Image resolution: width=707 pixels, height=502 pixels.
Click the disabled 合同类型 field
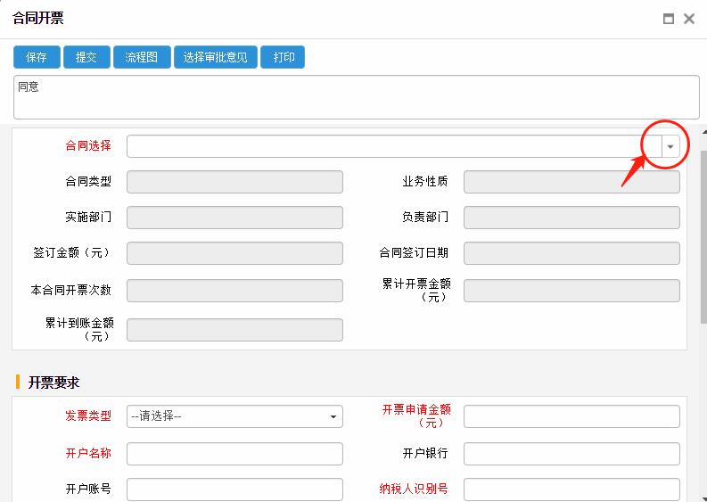click(x=234, y=182)
